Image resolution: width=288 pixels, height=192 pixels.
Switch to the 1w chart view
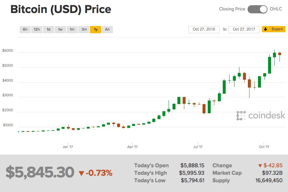click(60, 29)
